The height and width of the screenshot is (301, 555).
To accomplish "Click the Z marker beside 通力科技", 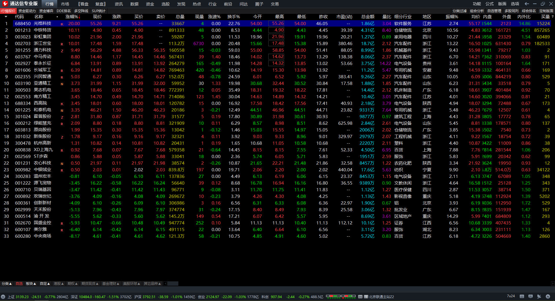I will pyautogui.click(x=62, y=51).
